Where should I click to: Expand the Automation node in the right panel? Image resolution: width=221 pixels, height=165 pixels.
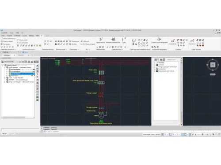pos(155,69)
